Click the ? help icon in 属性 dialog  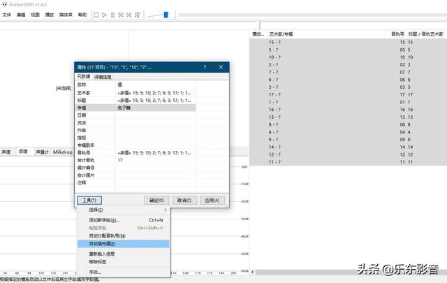[x=205, y=67]
